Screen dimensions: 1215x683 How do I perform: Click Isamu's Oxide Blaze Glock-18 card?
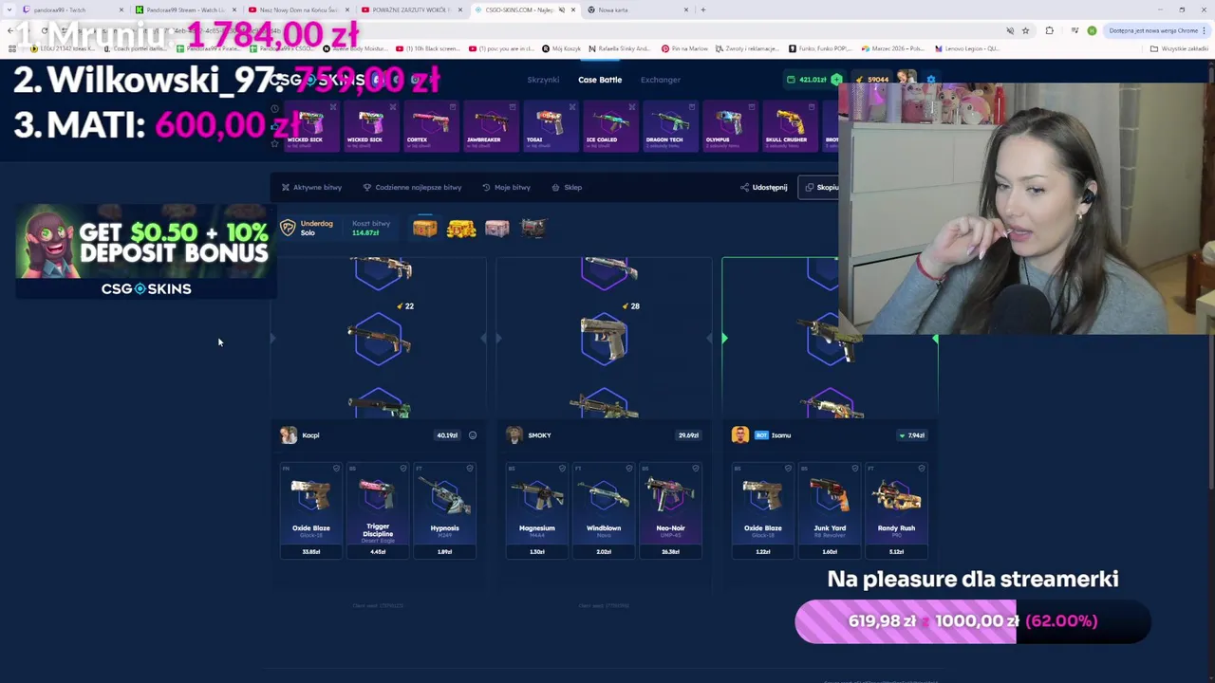[x=762, y=510]
